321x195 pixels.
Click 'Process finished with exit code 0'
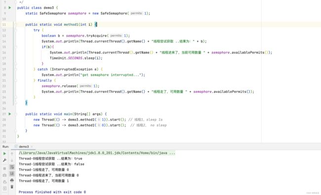(x=52, y=192)
